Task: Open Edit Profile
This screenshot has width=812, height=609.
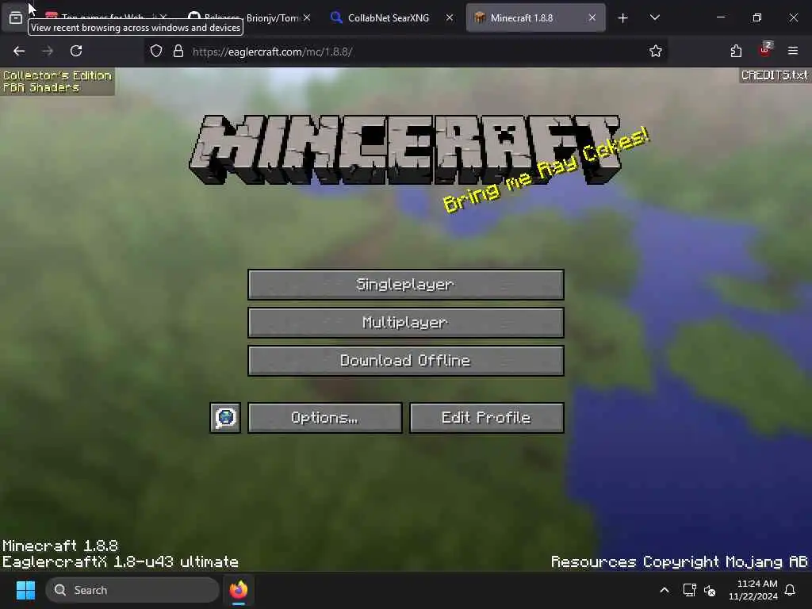Action: tap(486, 417)
